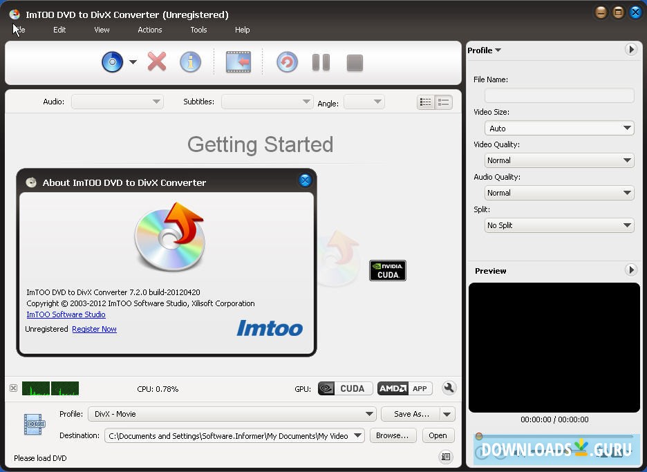
Task: Open the Angle dropdown
Action: point(364,102)
